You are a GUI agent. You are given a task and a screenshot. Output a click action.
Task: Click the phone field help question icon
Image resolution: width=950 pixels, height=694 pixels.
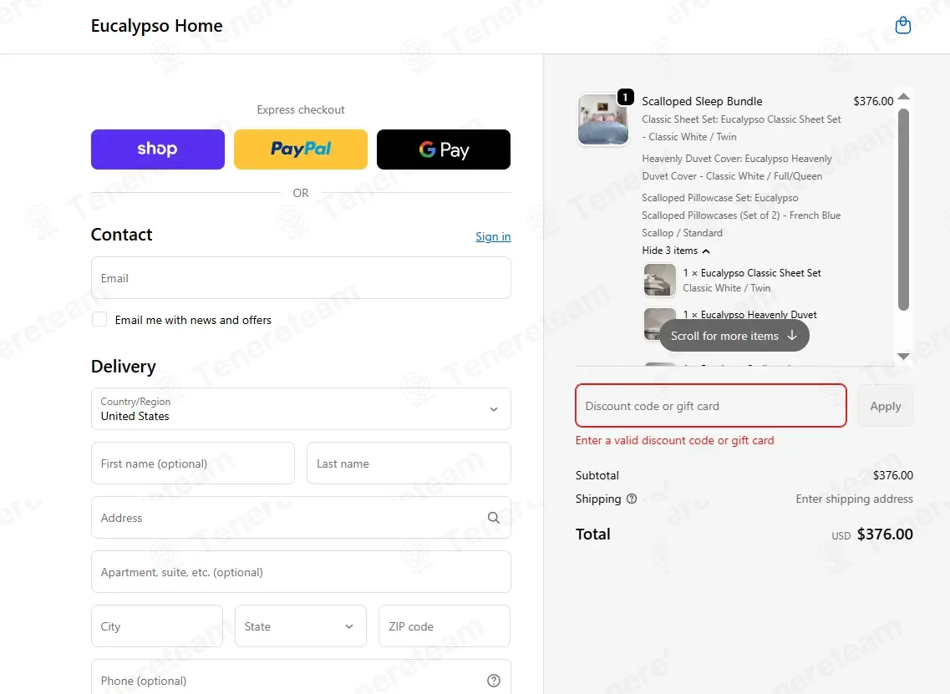pyautogui.click(x=494, y=681)
